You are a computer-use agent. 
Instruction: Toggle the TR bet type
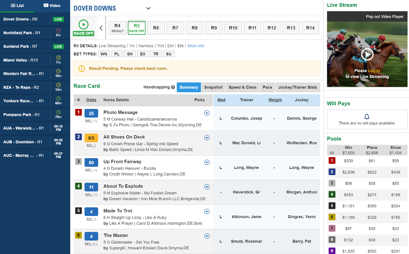(156, 54)
